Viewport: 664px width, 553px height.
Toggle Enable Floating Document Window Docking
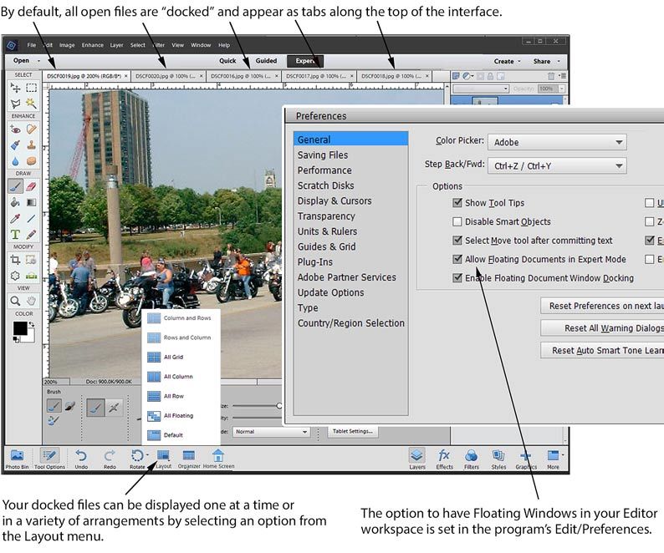[x=457, y=277]
